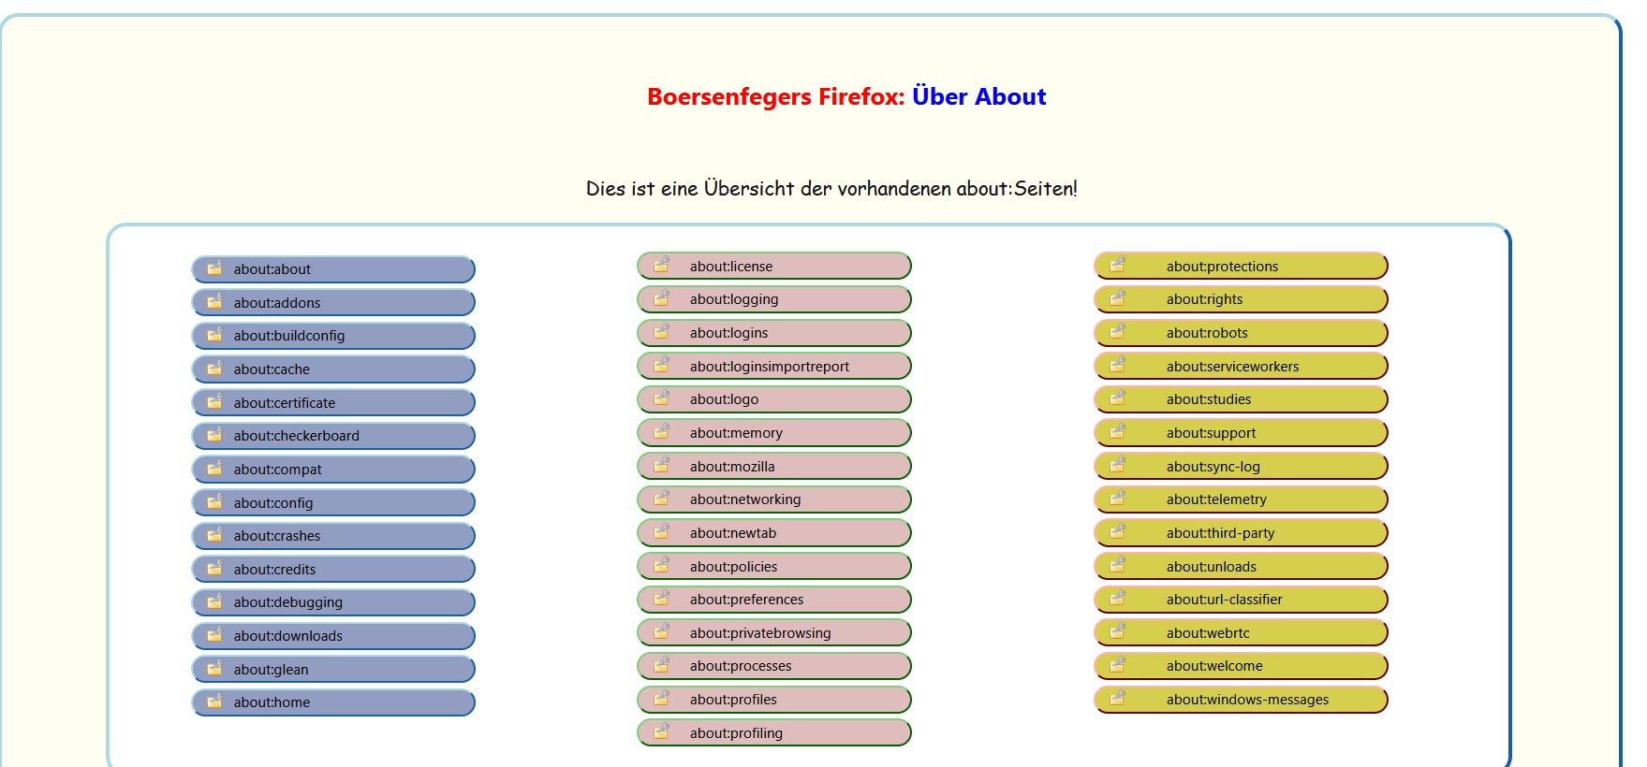This screenshot has height=767, width=1647.
Task: Click the folder icon beside about:glean
Action: click(x=214, y=669)
